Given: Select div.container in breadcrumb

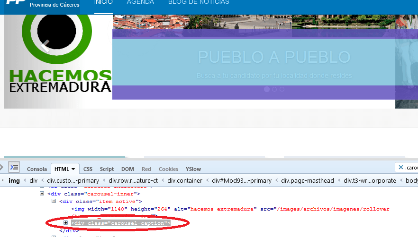Looking at the screenshot, I should (x=185, y=181).
